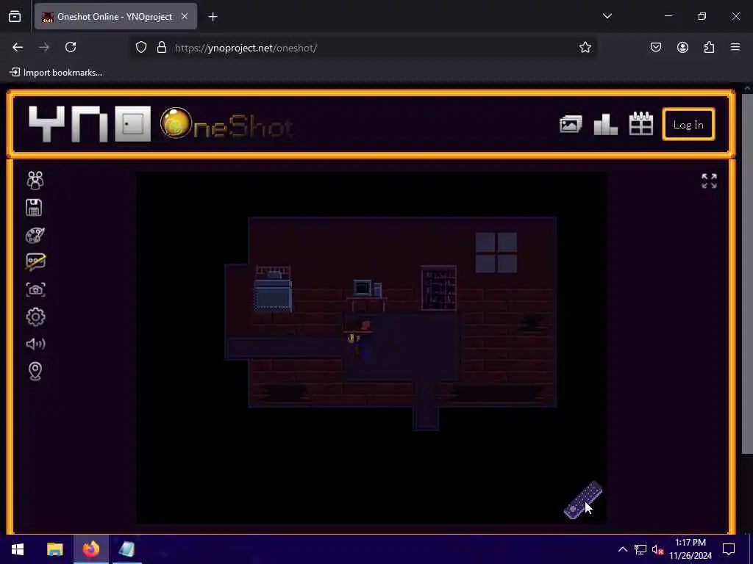Click Import bookmarks... in bookmarks bar
This screenshot has height=564, width=753.
[x=56, y=73]
